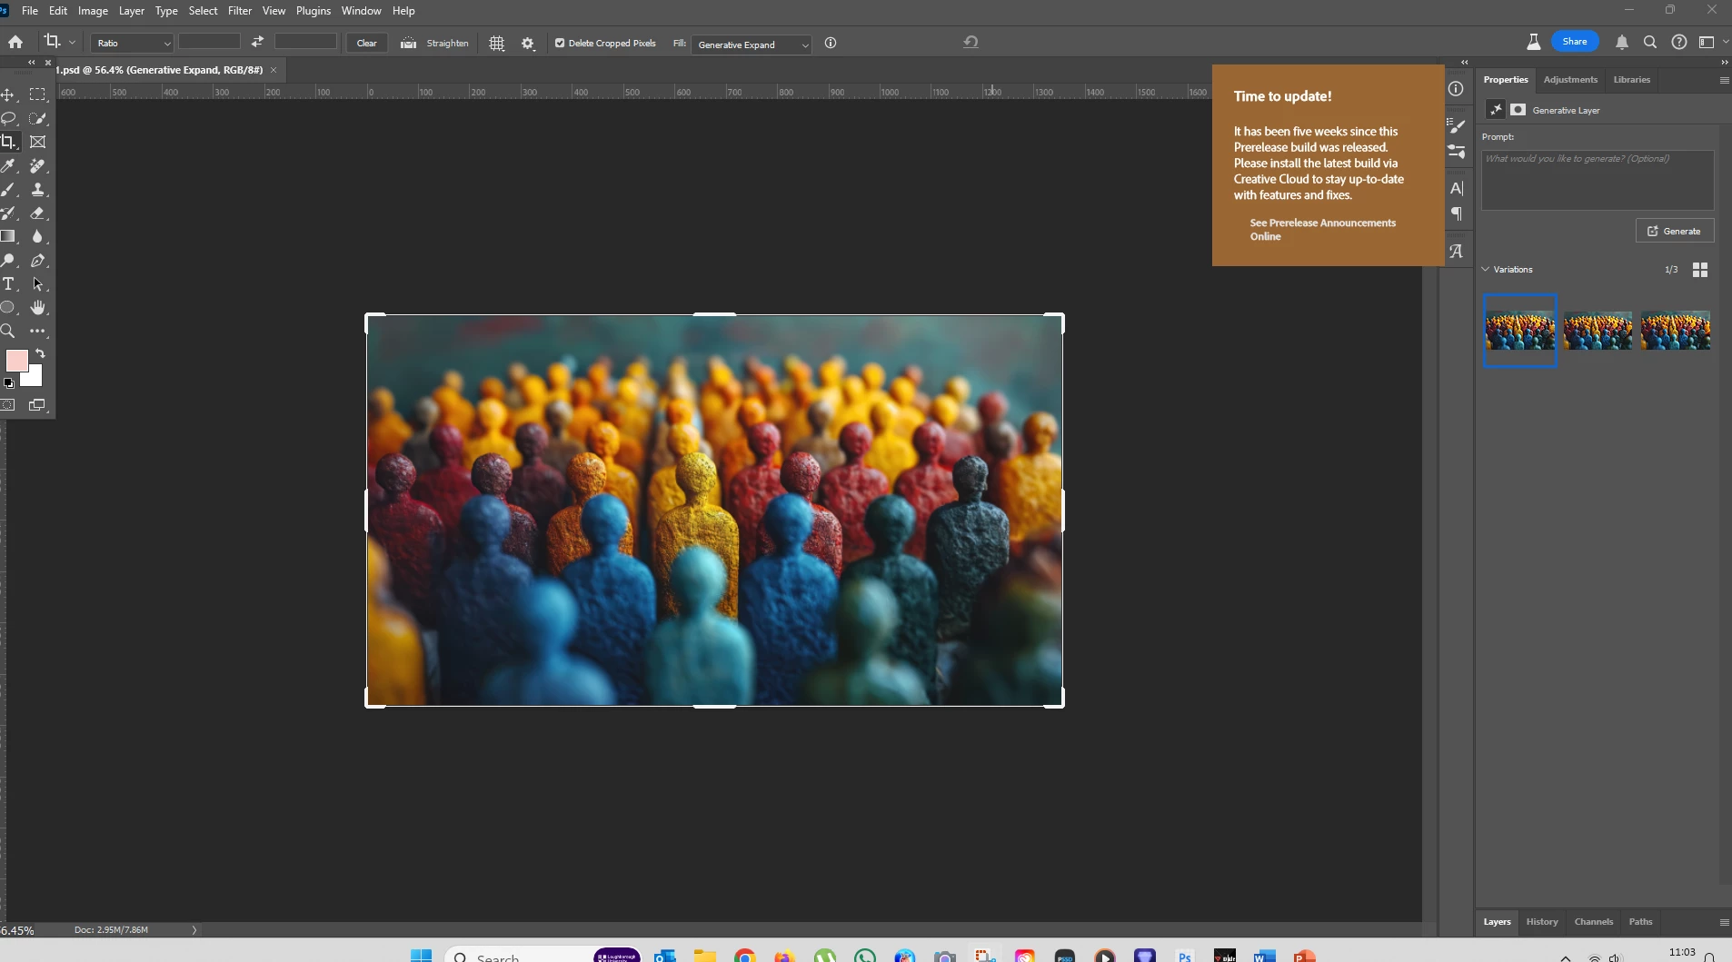The height and width of the screenshot is (962, 1732).
Task: Select the Pen tool
Action: (37, 261)
